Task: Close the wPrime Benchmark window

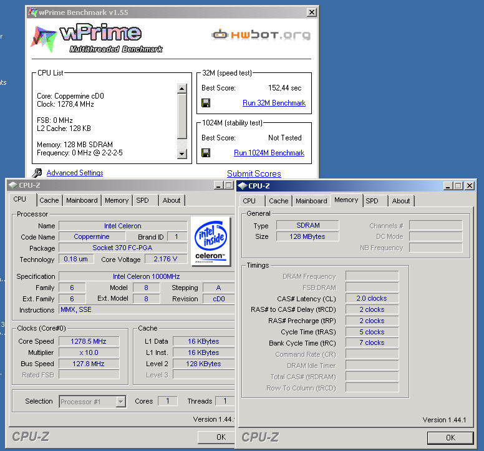Action: pyautogui.click(x=312, y=12)
